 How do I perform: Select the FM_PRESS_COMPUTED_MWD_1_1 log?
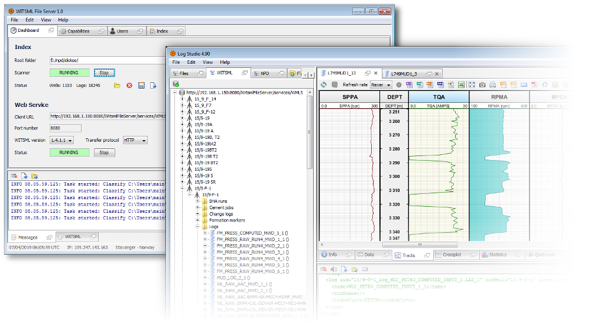click(x=252, y=233)
